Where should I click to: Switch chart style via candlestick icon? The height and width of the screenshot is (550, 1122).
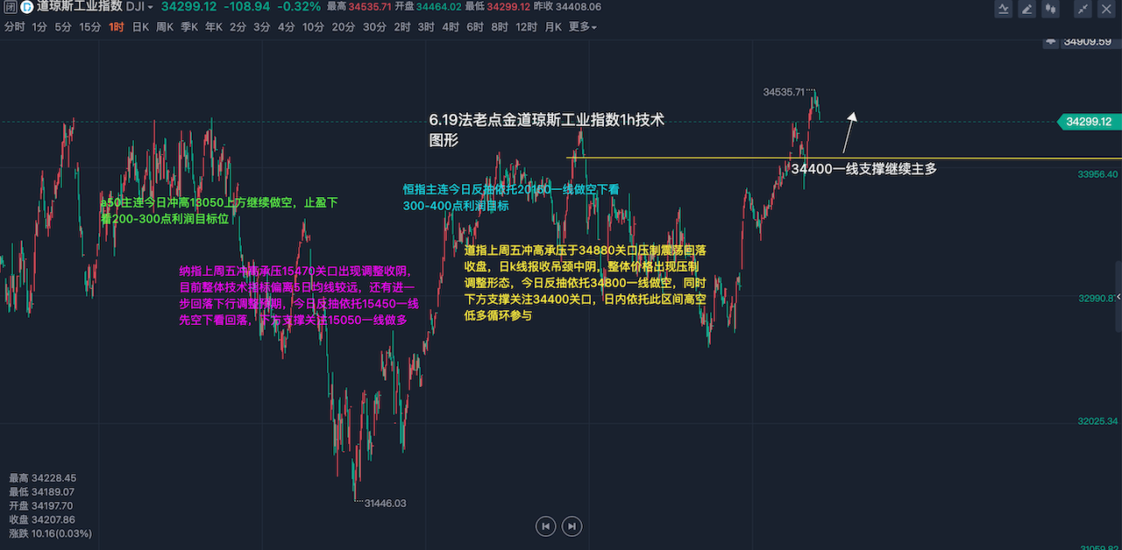[x=1048, y=9]
